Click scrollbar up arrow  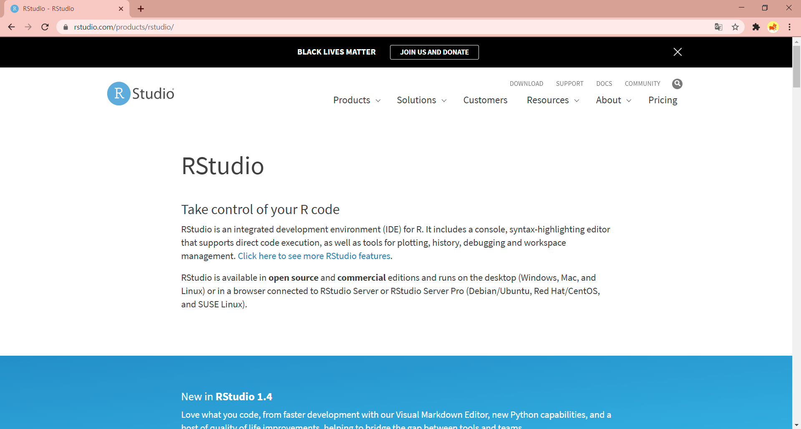[x=796, y=41]
